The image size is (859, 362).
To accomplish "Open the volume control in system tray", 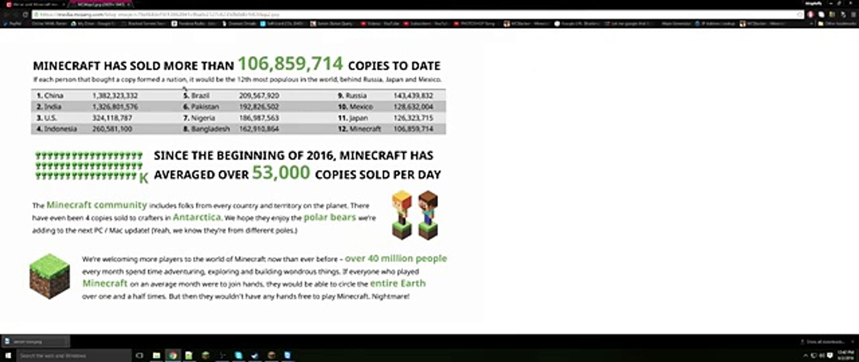I will coord(822,356).
